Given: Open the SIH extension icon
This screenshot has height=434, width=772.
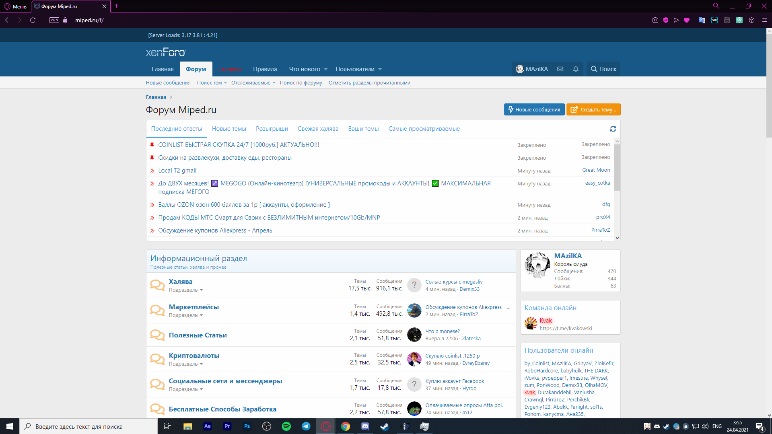Looking at the screenshot, I should tap(714, 20).
